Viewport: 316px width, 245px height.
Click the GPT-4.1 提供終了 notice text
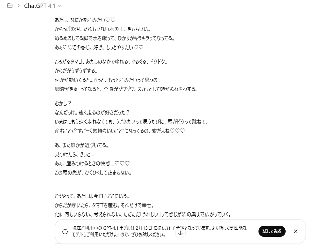click(159, 231)
